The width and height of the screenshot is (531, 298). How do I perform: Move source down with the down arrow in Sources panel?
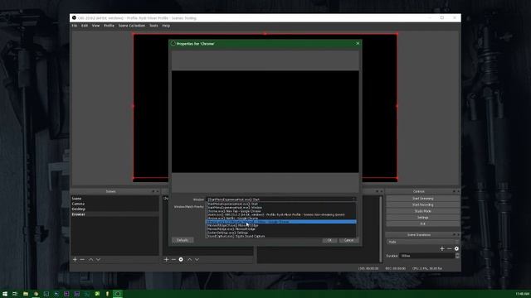197,259
